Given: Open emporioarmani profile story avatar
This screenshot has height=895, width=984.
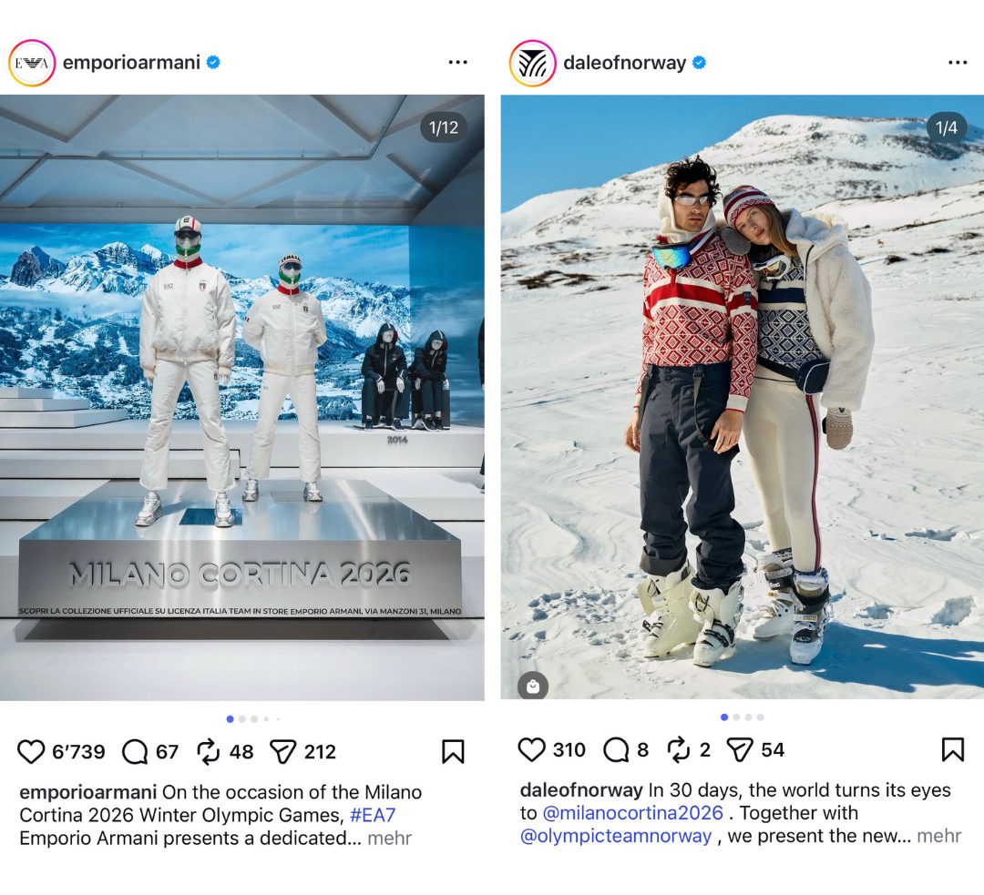Looking at the screenshot, I should pos(32,63).
